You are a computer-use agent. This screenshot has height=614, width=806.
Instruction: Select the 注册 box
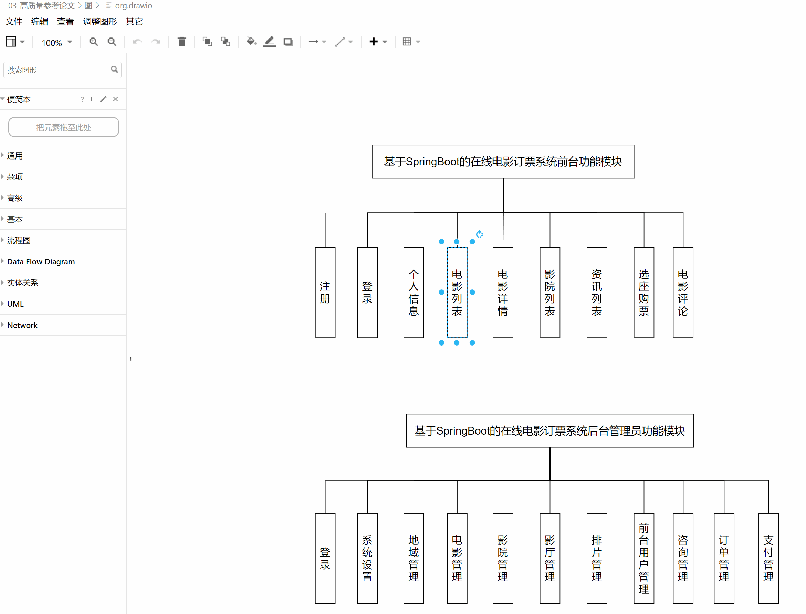(x=325, y=292)
